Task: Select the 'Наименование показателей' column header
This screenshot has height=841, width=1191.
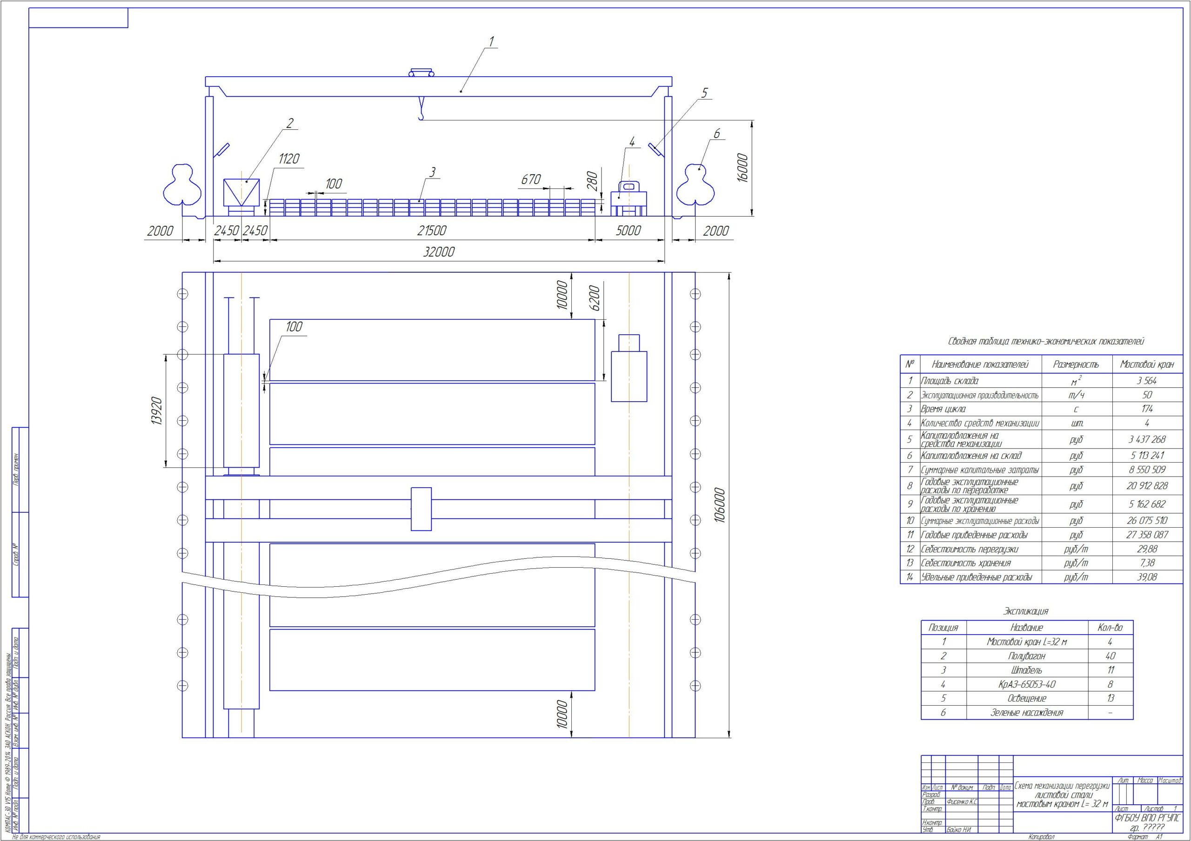Action: 980,364
